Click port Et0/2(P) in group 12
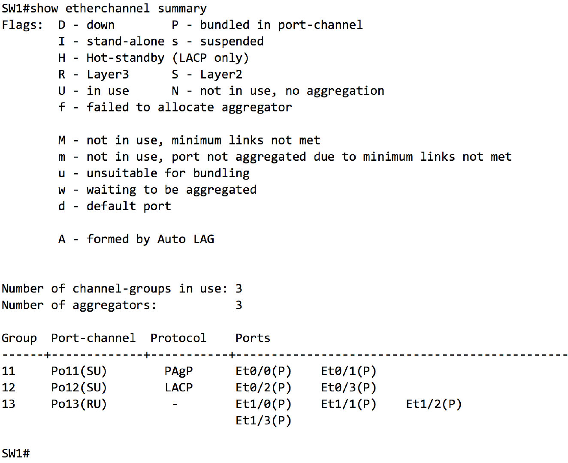Image resolution: width=568 pixels, height=463 pixels. [x=263, y=388]
